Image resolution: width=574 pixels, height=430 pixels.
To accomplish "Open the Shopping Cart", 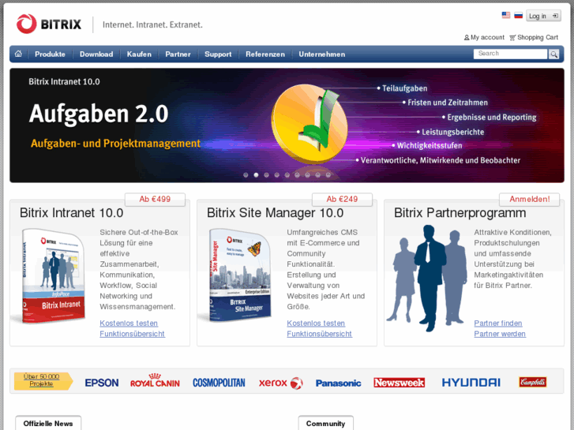I will coord(534,37).
